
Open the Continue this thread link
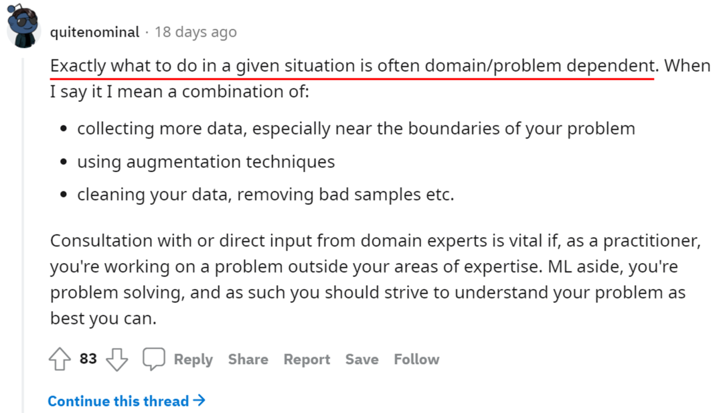click(118, 401)
